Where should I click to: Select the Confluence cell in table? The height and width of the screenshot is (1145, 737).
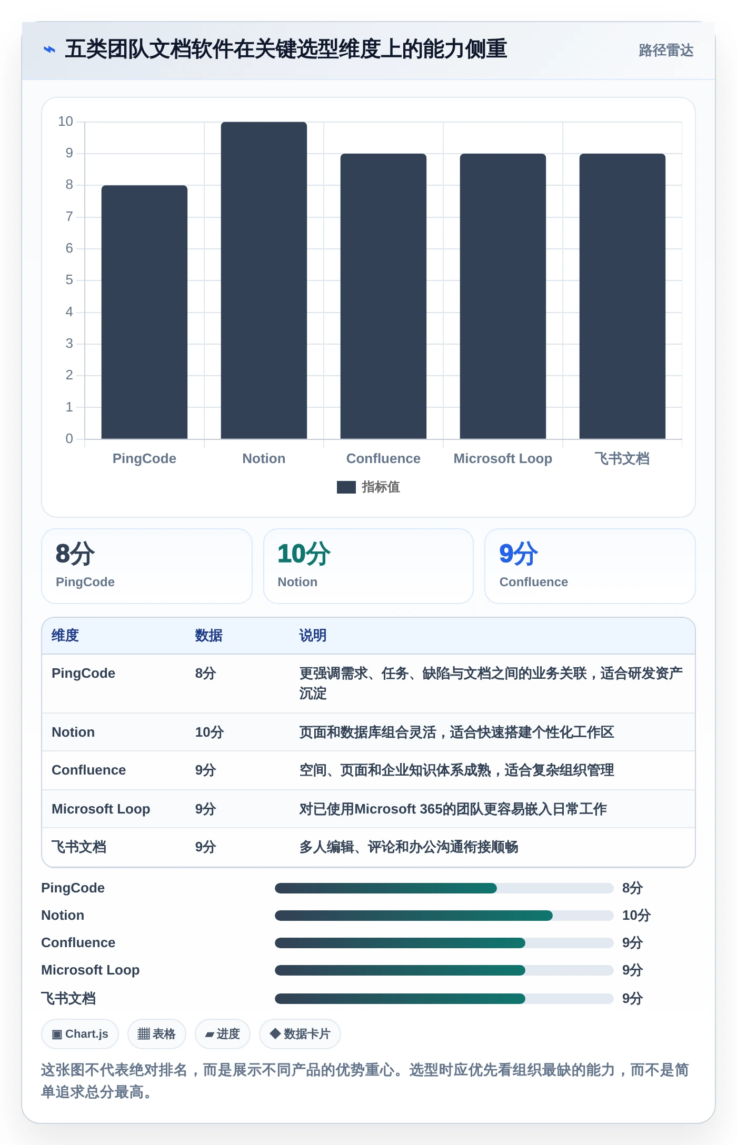(88, 770)
